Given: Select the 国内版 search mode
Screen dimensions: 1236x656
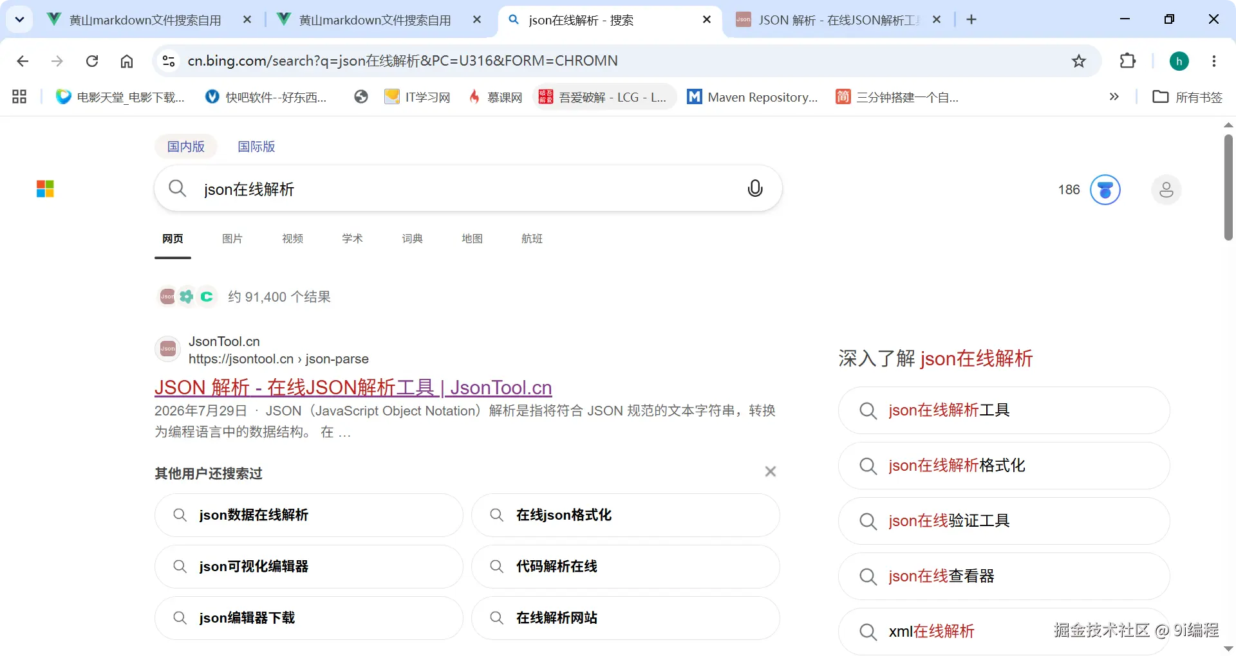Looking at the screenshot, I should 186,147.
